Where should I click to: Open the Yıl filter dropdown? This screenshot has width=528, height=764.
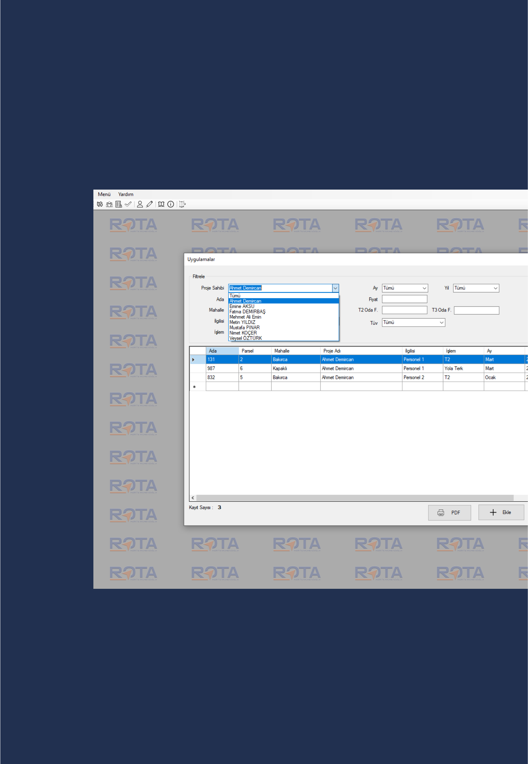[476, 288]
